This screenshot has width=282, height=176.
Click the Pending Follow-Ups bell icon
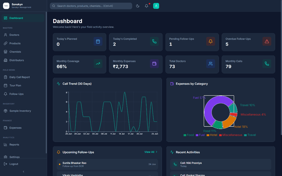coord(211,42)
